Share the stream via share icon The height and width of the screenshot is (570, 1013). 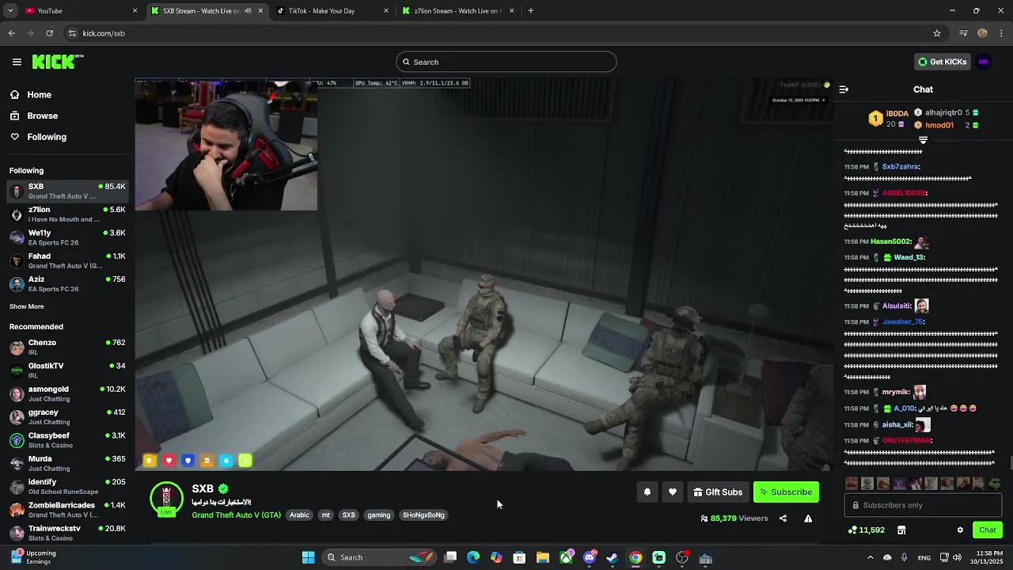(x=783, y=519)
